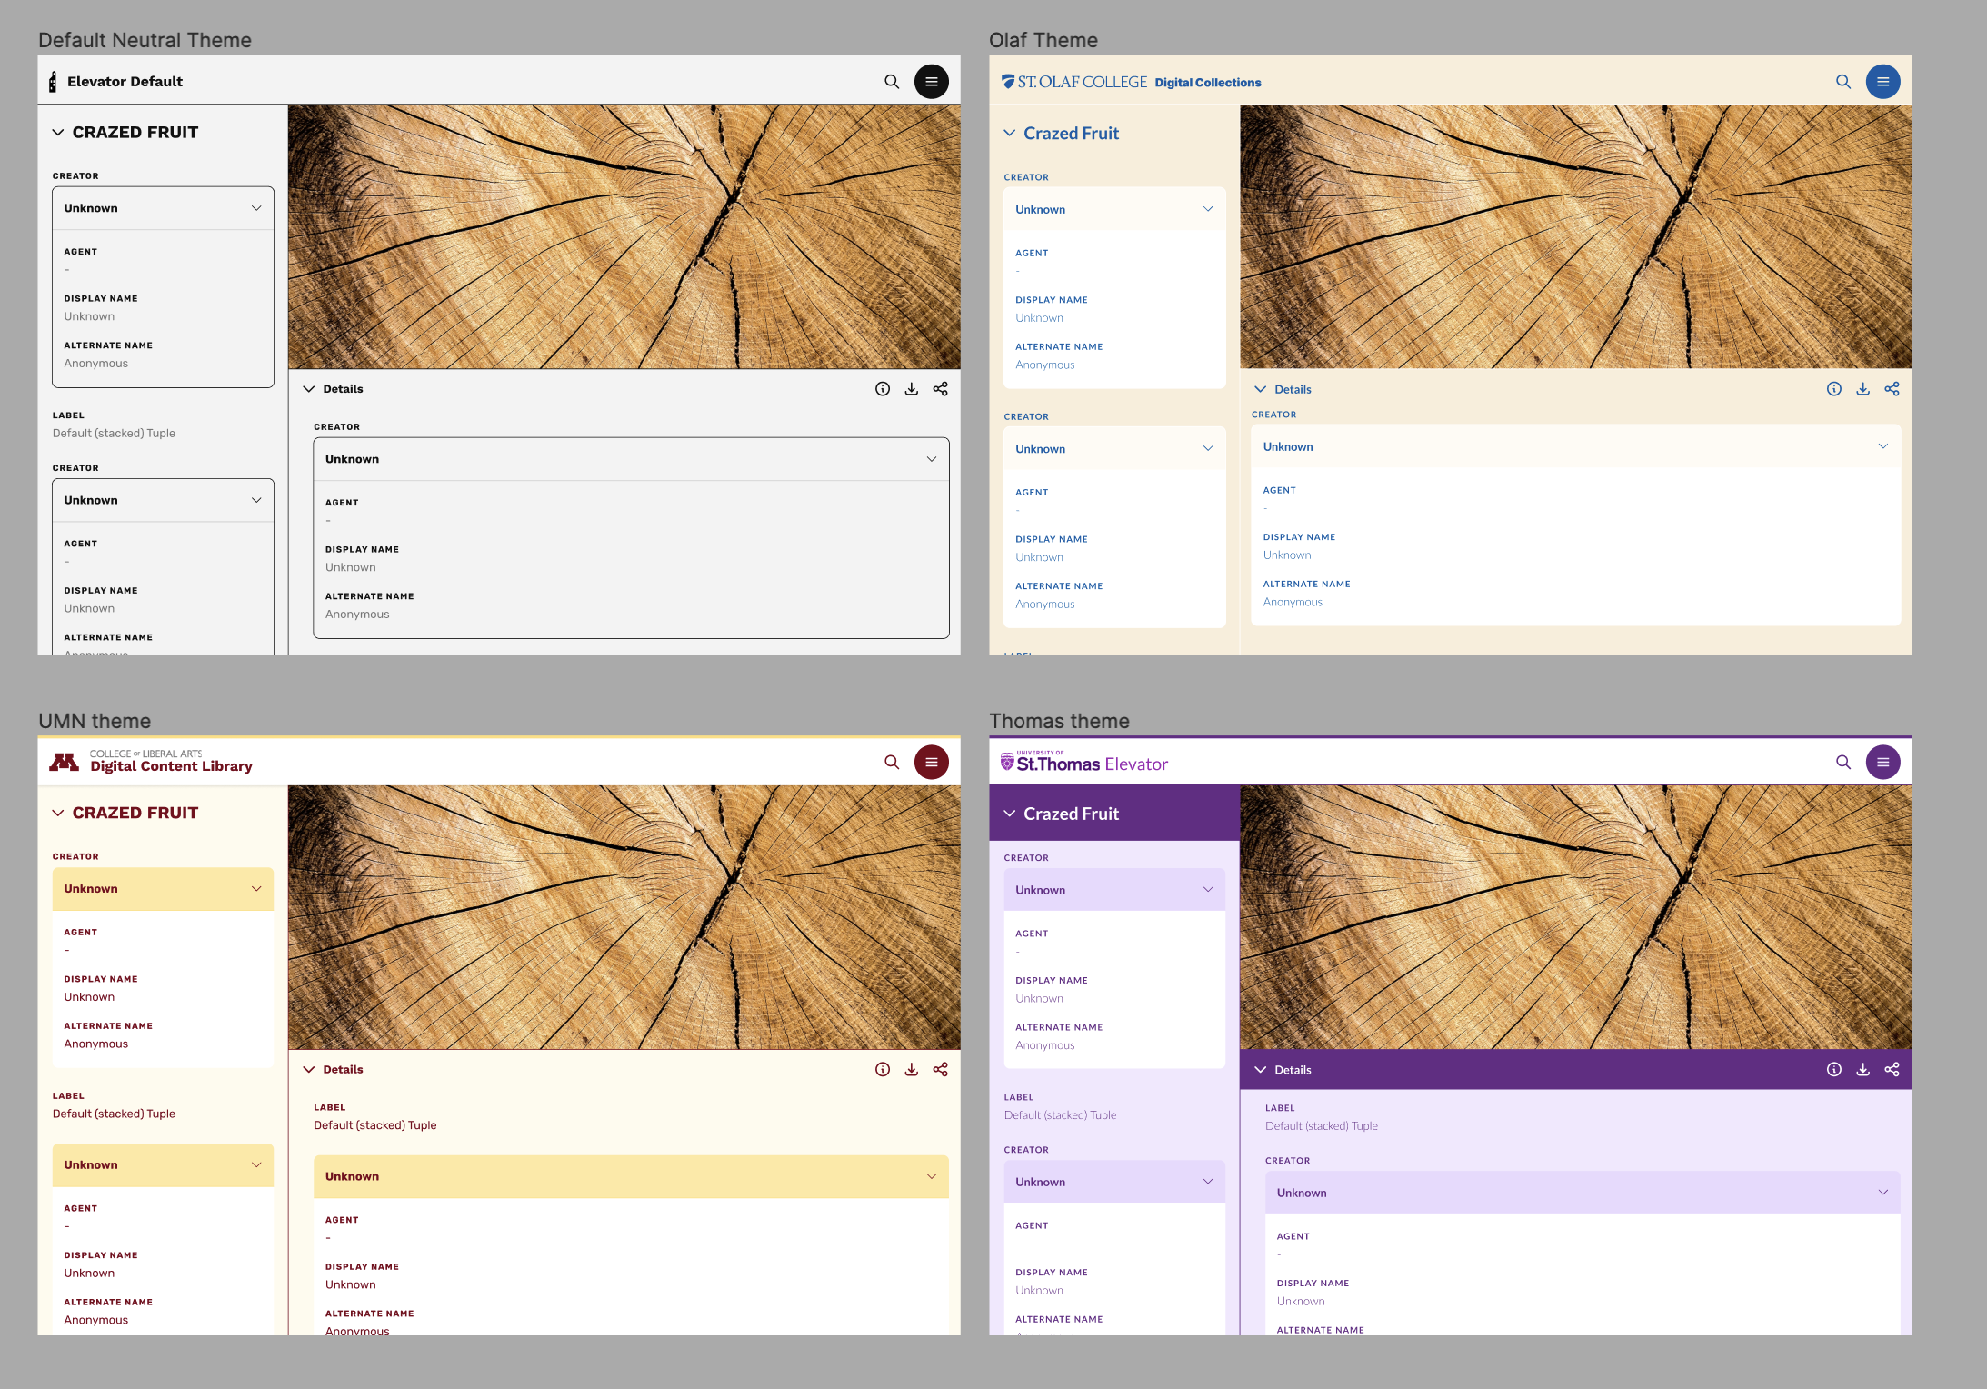The width and height of the screenshot is (1987, 1389).
Task: Click the info icon in Thomas theme Details bar
Action: [x=1834, y=1070]
